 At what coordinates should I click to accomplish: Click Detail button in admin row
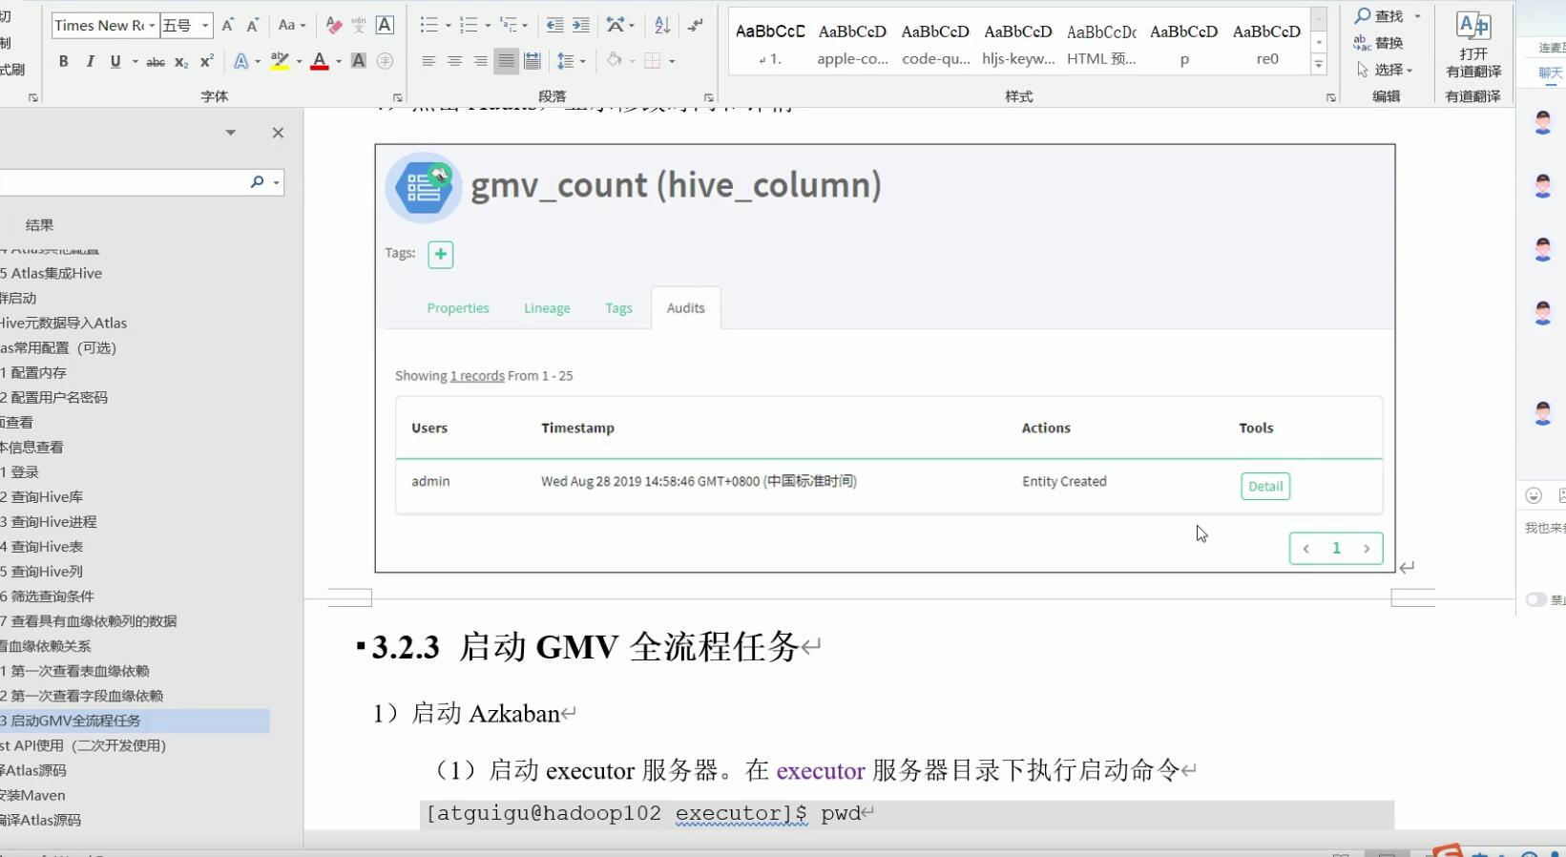(x=1265, y=487)
